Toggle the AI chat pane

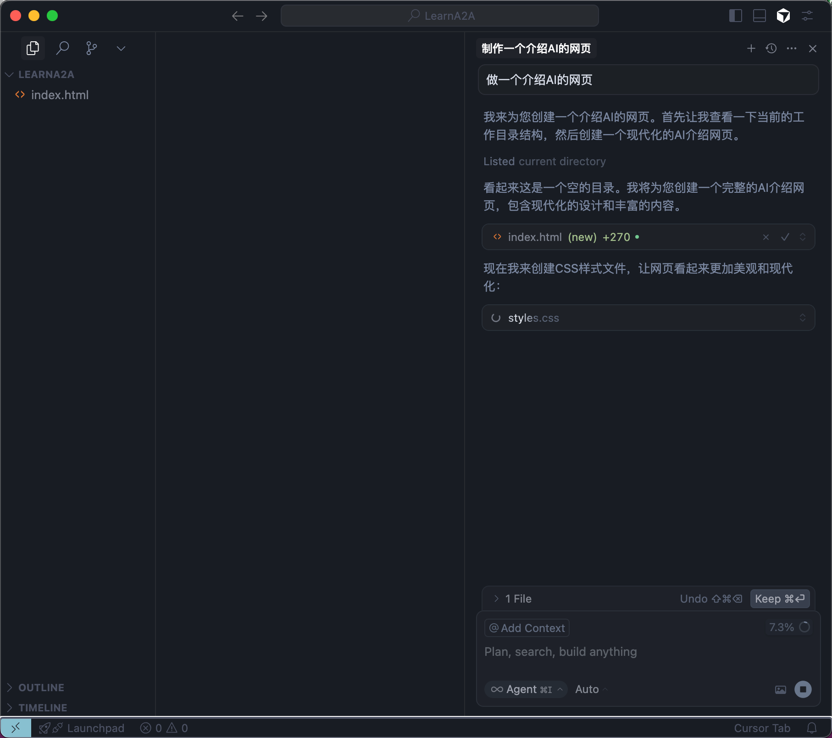coord(783,16)
